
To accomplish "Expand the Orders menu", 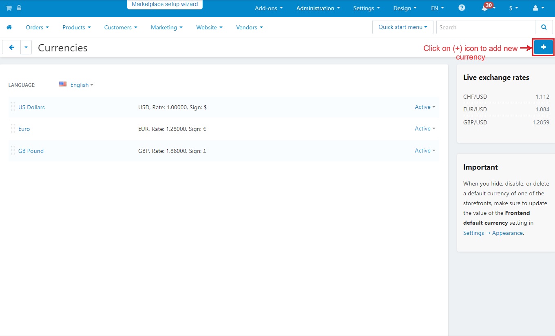I will click(37, 27).
